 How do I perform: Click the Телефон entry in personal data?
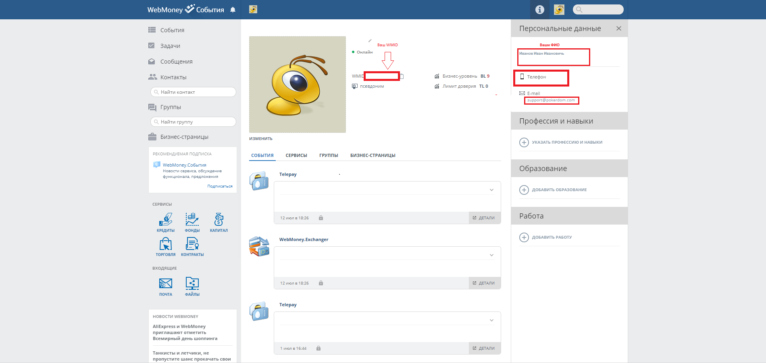click(533, 77)
